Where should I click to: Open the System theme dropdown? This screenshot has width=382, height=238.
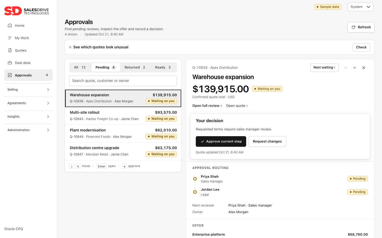[x=361, y=7]
